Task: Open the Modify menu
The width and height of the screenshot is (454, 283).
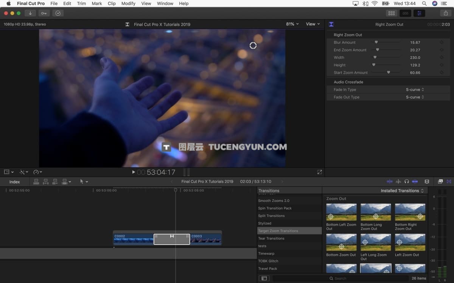Action: 128,3
